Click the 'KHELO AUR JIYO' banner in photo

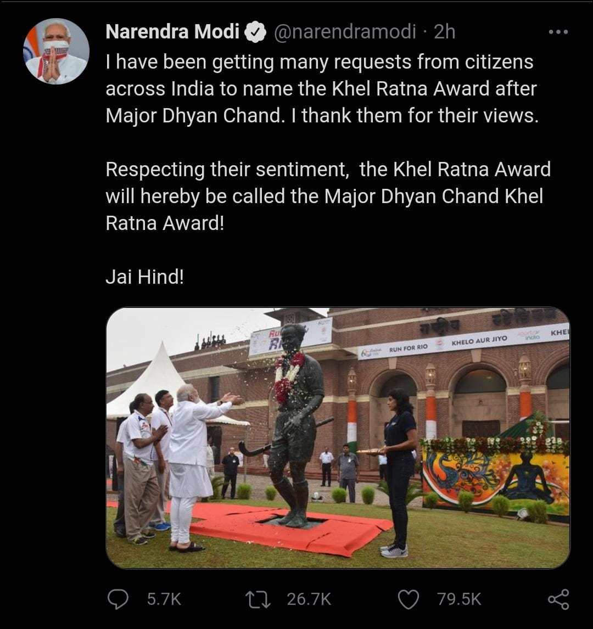[479, 340]
